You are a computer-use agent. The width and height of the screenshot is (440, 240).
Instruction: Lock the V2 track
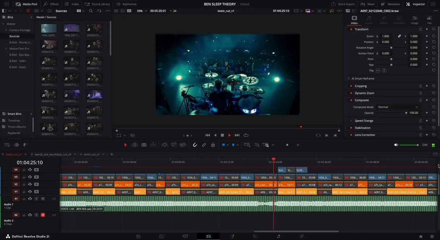[x=24, y=185]
